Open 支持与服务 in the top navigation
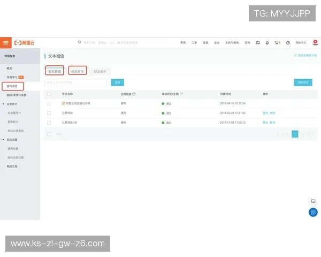The height and width of the screenshot is (257, 321). pos(232,43)
